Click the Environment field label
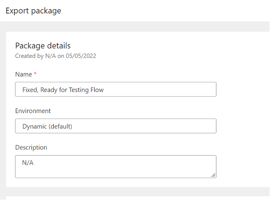This screenshot has width=270, height=200. pos(33,111)
